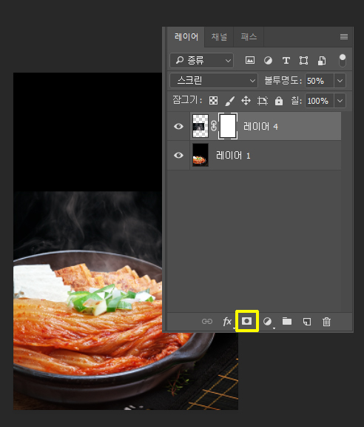Screen dimensions: 364x427
Task: Select the 레이어 tab
Action: pos(186,37)
